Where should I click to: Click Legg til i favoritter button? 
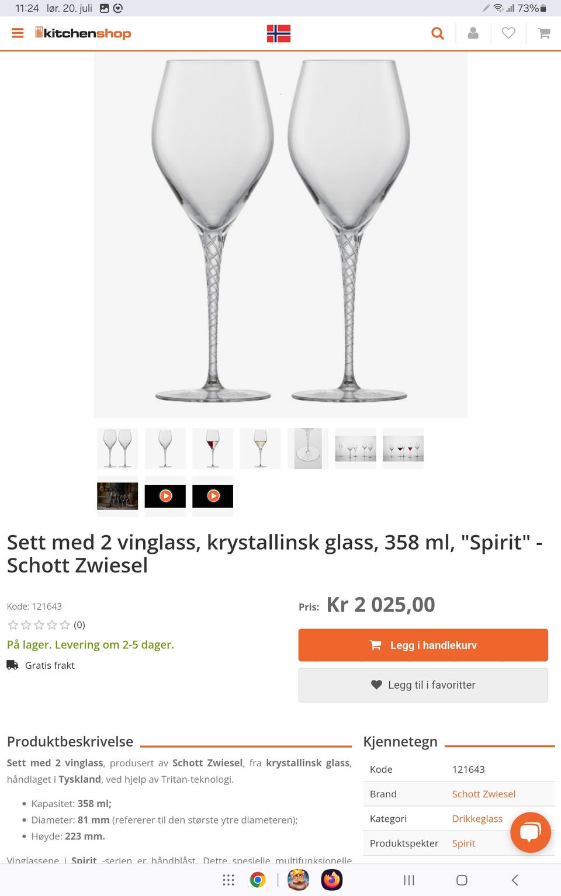pos(423,685)
